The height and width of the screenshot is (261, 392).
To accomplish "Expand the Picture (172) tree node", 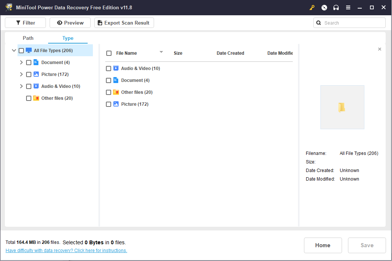I will 21,74.
